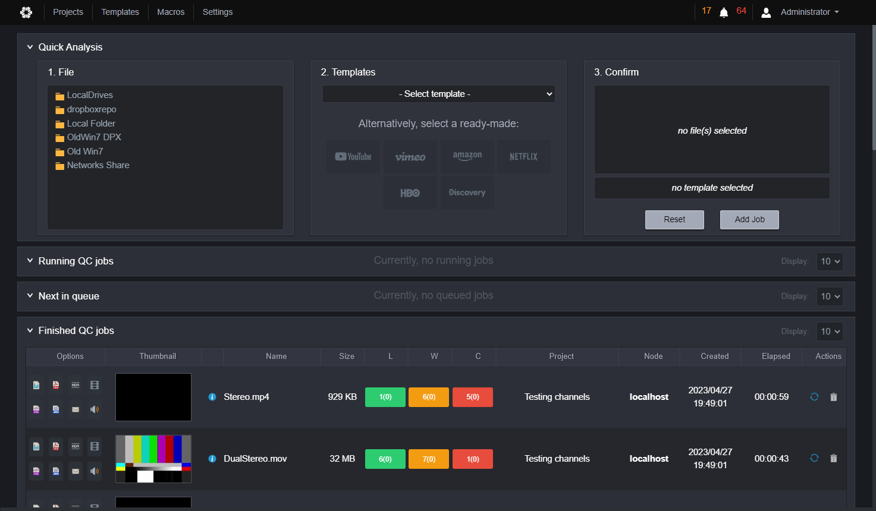
Task: Open the DualStereo.mov color bars thumbnail
Action: (x=153, y=459)
